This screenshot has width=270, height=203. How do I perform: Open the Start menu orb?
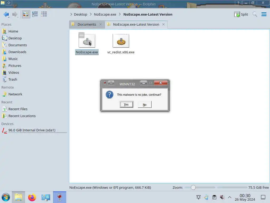pos(6,197)
